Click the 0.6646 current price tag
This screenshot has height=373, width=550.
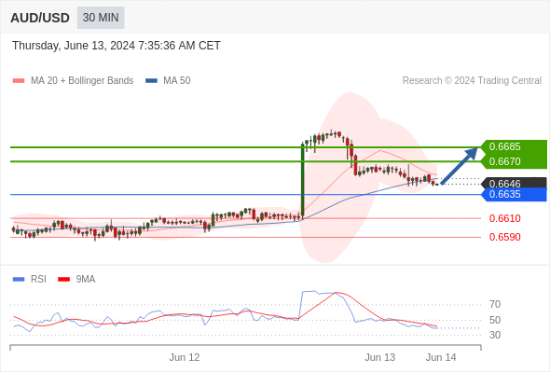(514, 183)
